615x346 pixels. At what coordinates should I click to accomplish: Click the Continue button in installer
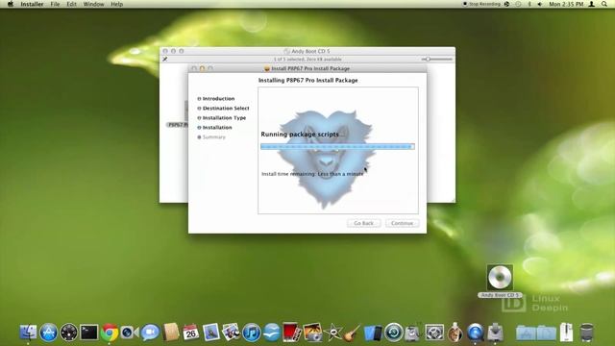pos(402,223)
